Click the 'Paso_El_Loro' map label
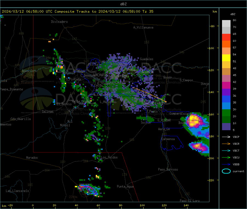The width and height of the screenshot is (247, 209). click(x=190, y=201)
